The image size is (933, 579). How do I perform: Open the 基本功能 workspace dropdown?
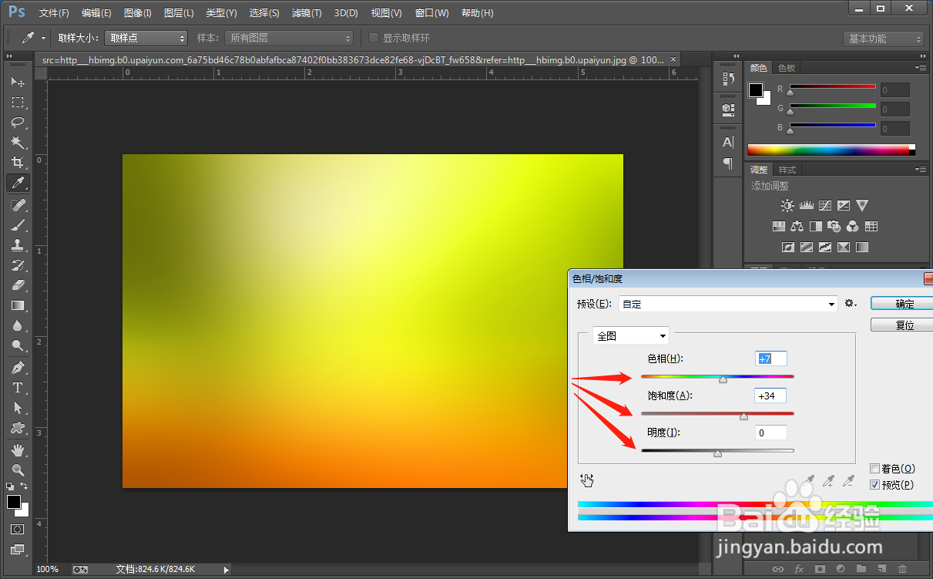[x=883, y=39]
